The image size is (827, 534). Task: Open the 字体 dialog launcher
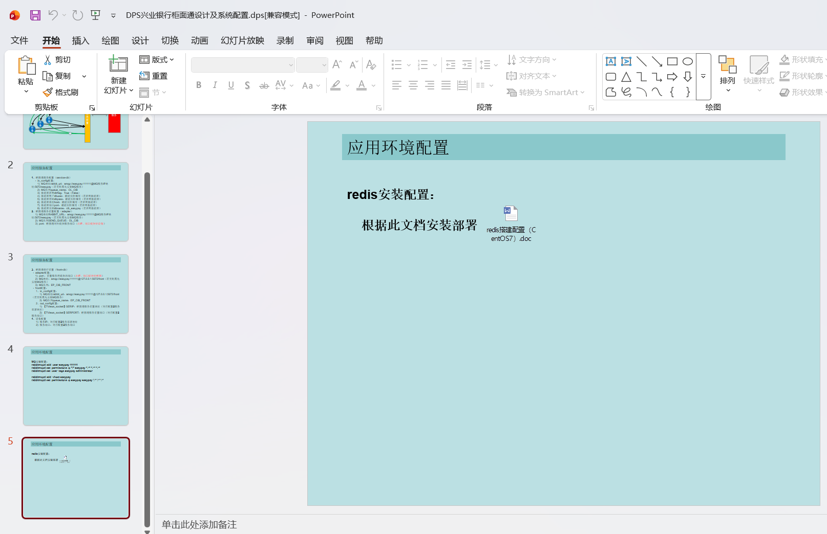click(379, 108)
